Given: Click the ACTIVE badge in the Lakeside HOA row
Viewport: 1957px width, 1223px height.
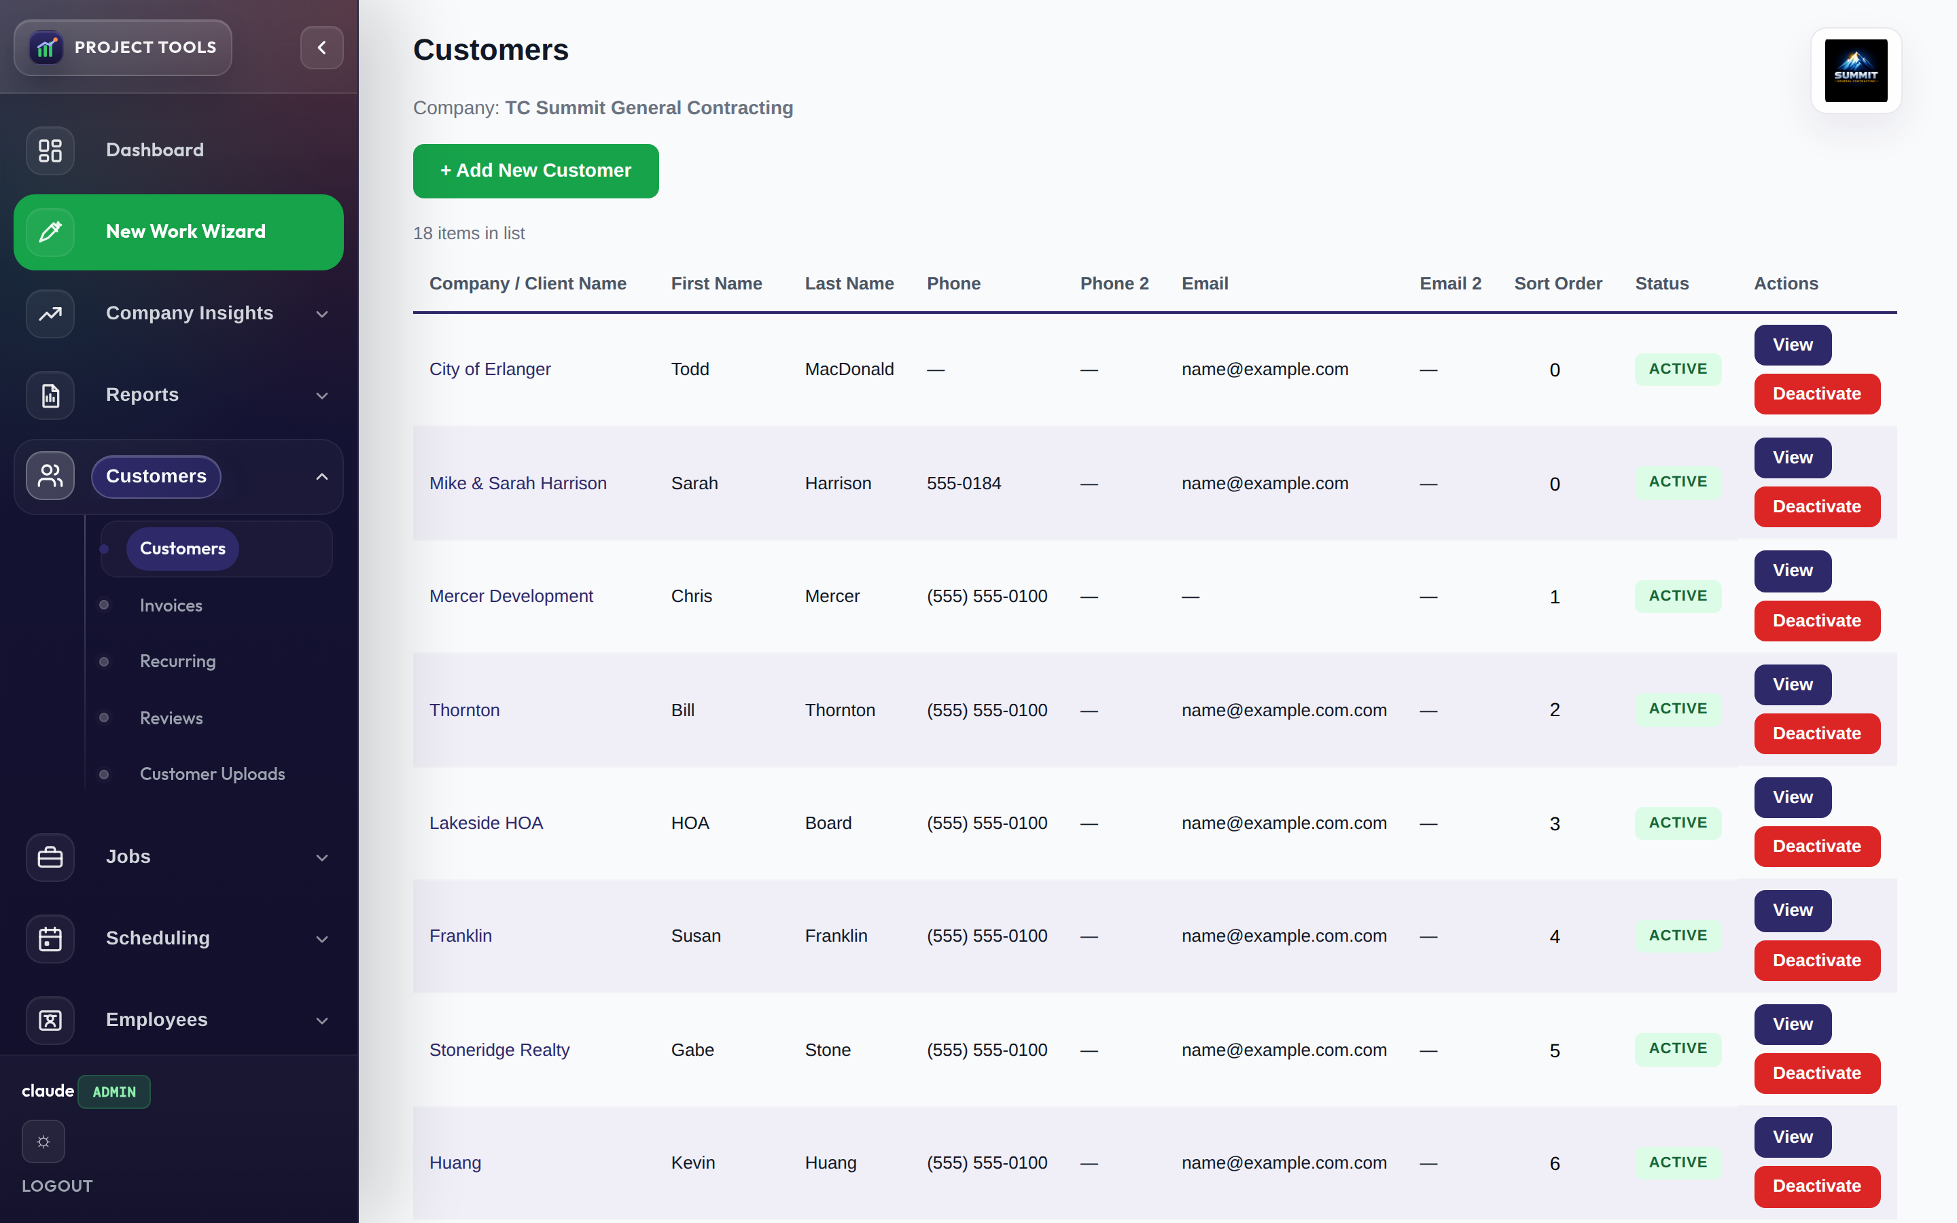Looking at the screenshot, I should (1678, 823).
